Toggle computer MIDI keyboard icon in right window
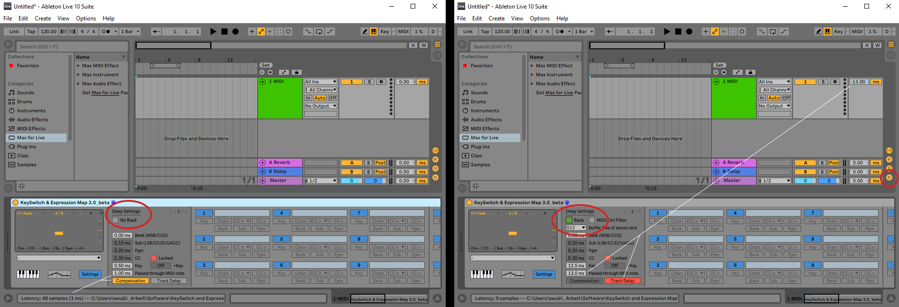 828,32
